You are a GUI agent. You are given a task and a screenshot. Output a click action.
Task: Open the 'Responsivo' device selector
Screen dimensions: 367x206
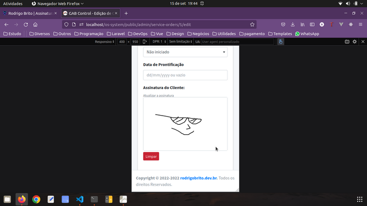pyautogui.click(x=105, y=42)
